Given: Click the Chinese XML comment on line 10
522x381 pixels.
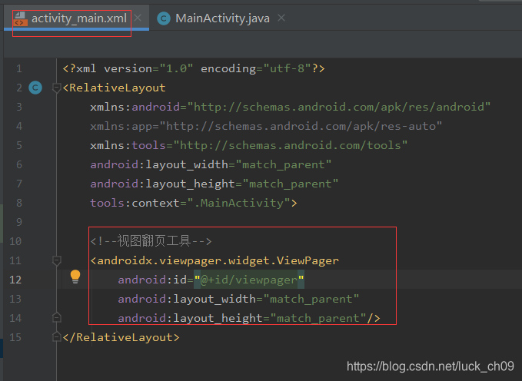Looking at the screenshot, I should pyautogui.click(x=151, y=241).
